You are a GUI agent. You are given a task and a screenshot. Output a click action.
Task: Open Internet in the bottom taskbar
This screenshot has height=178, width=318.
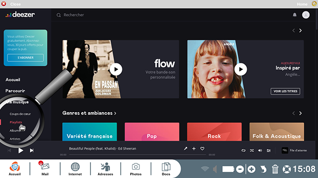[x=75, y=169]
